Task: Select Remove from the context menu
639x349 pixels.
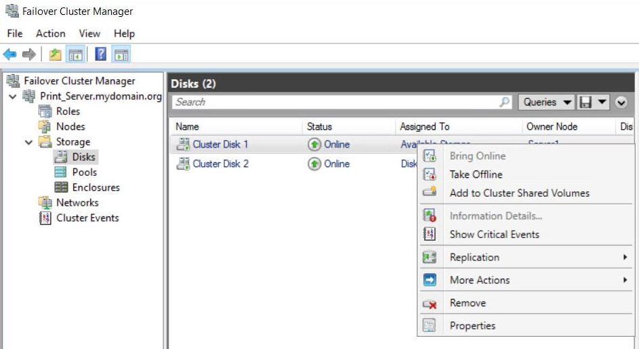Action: click(468, 303)
